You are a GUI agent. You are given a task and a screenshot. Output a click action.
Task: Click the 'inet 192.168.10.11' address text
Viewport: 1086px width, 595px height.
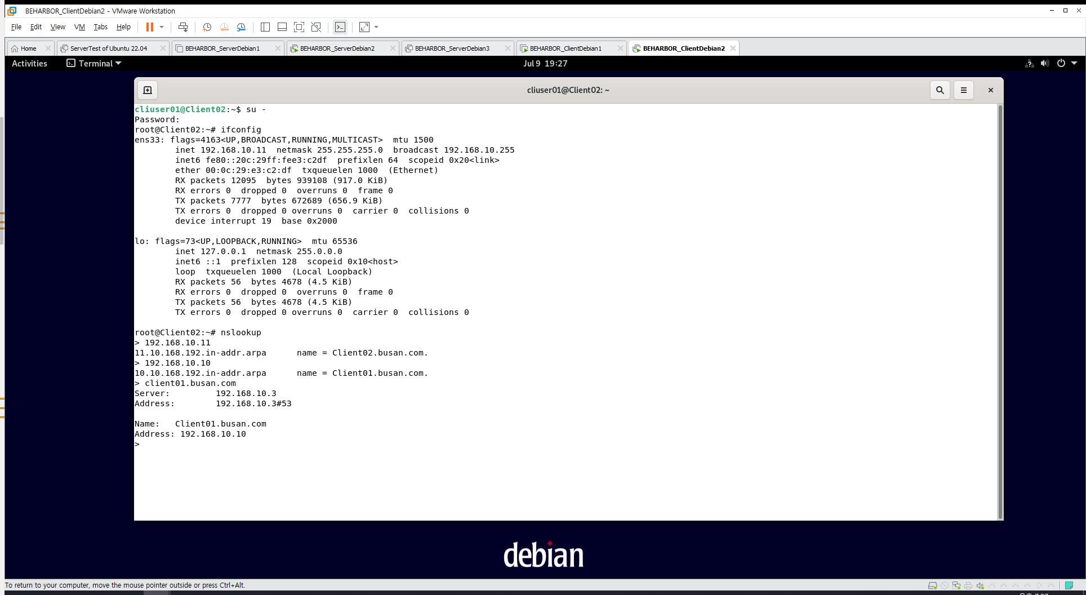pos(221,150)
